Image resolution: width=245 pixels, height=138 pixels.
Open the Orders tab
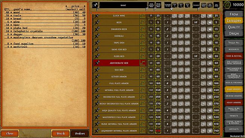80,133
